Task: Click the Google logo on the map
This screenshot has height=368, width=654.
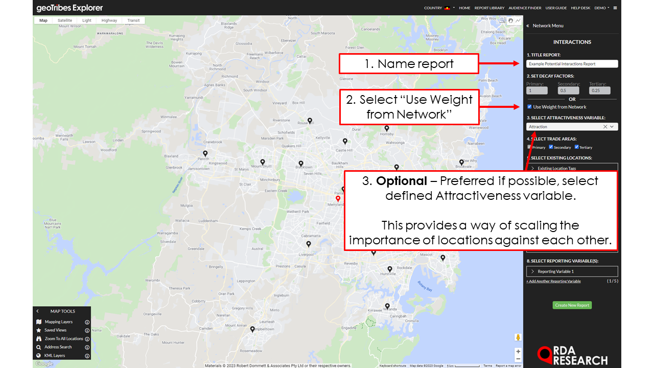Action: point(44,363)
